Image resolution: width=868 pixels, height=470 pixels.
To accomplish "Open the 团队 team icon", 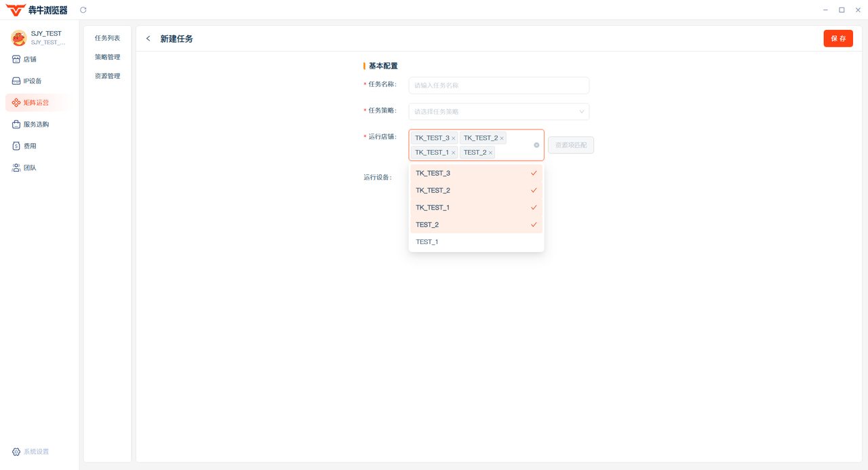I will (x=16, y=168).
